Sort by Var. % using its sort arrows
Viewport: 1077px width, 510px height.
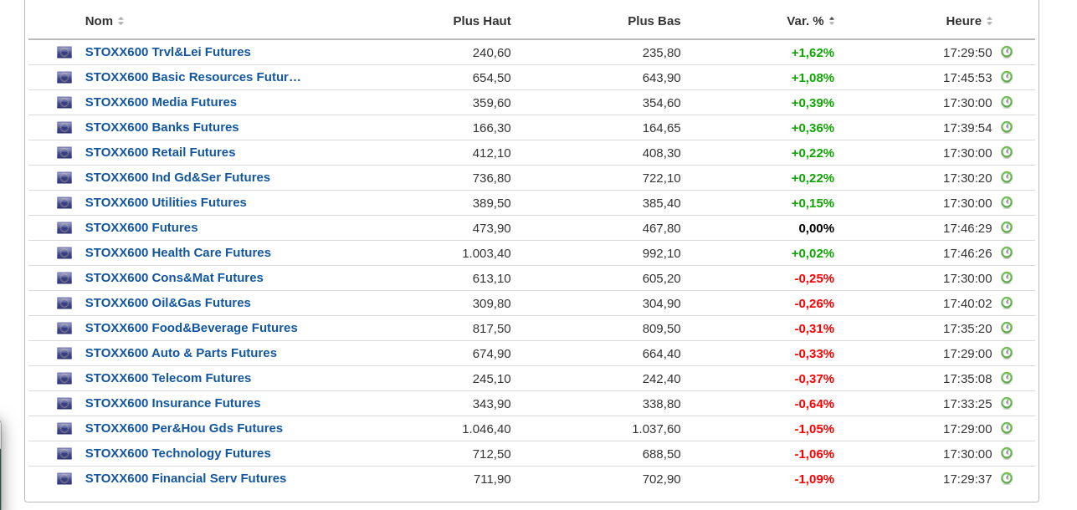pos(831,21)
